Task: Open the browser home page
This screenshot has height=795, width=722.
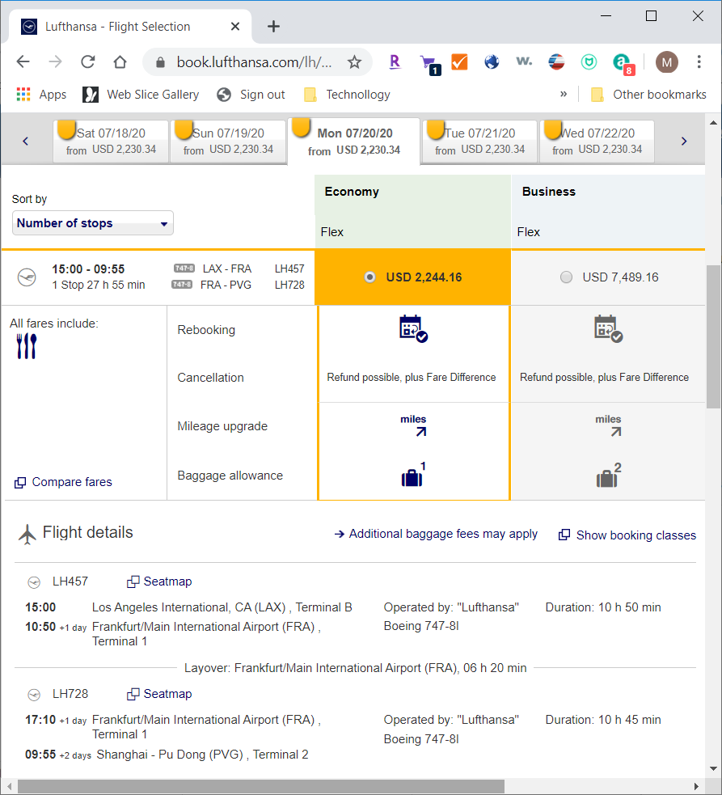Action: pyautogui.click(x=120, y=61)
